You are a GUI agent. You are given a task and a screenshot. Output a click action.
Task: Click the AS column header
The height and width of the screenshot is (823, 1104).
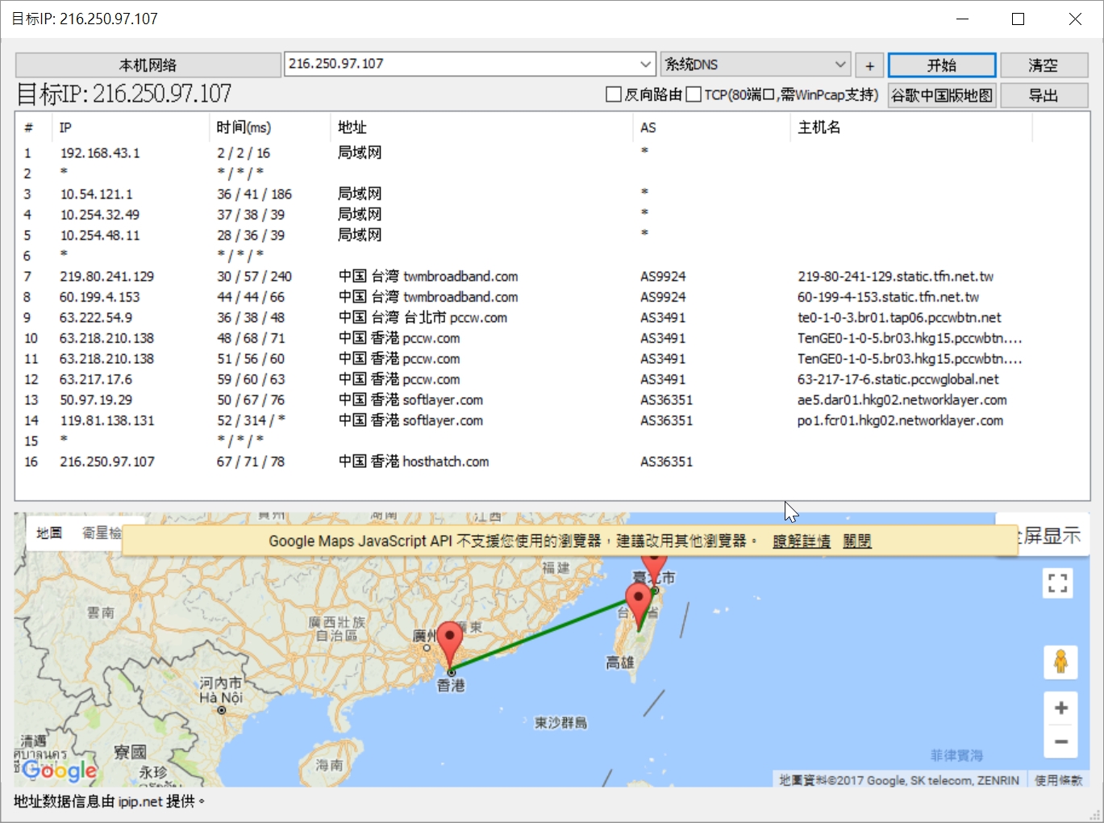(711, 127)
